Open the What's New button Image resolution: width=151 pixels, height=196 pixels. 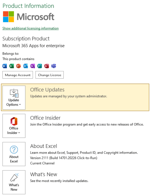click(14, 182)
